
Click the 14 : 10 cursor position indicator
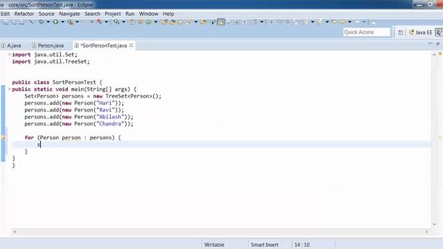click(302, 245)
